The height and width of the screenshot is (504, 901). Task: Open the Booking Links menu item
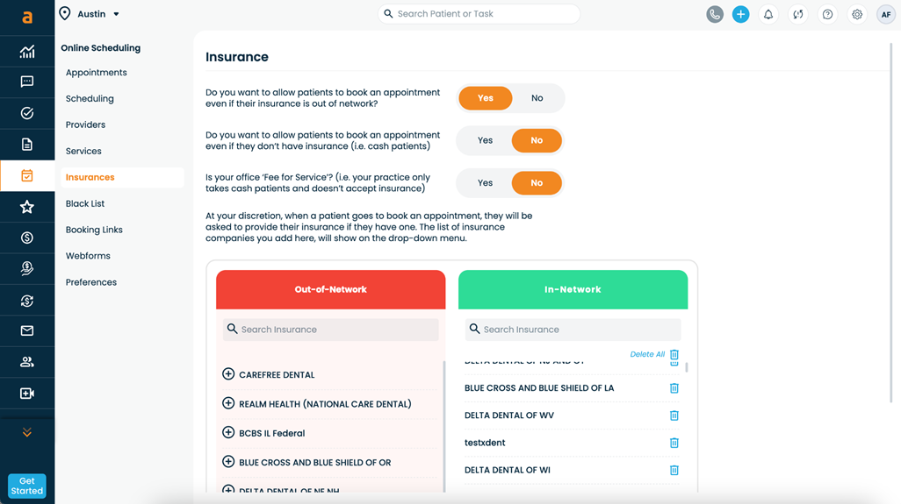click(94, 230)
